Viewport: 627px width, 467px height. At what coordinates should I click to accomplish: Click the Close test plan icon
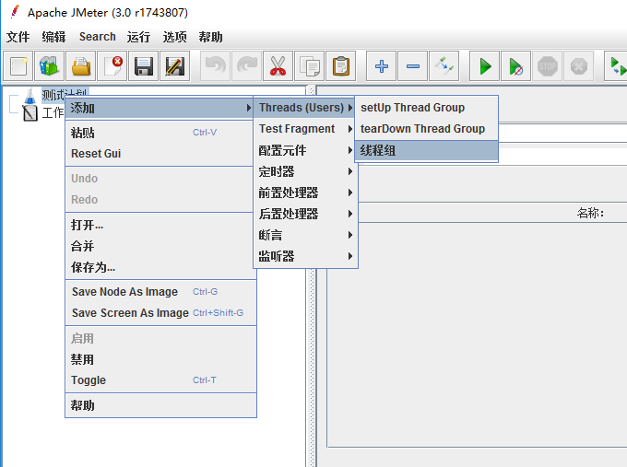112,66
